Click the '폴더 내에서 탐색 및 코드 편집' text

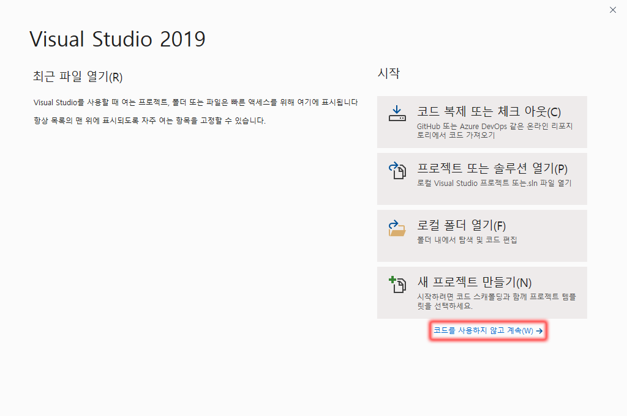[x=467, y=240]
